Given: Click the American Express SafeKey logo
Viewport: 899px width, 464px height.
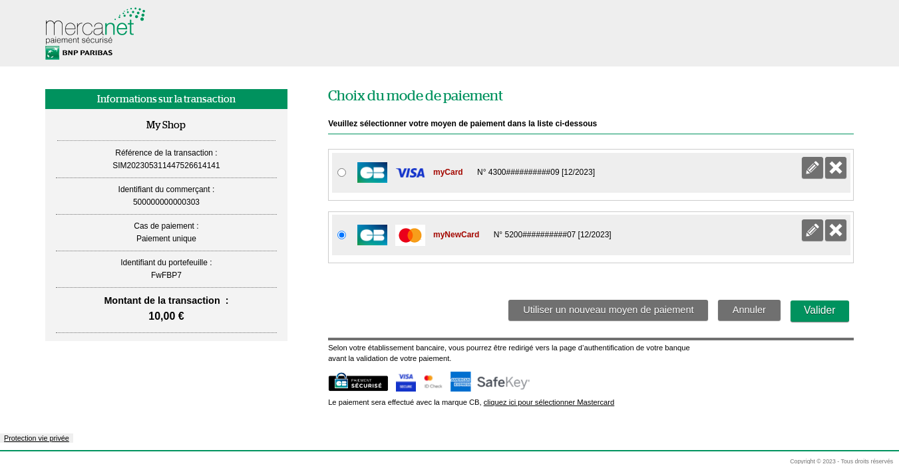Looking at the screenshot, I should click(x=490, y=382).
